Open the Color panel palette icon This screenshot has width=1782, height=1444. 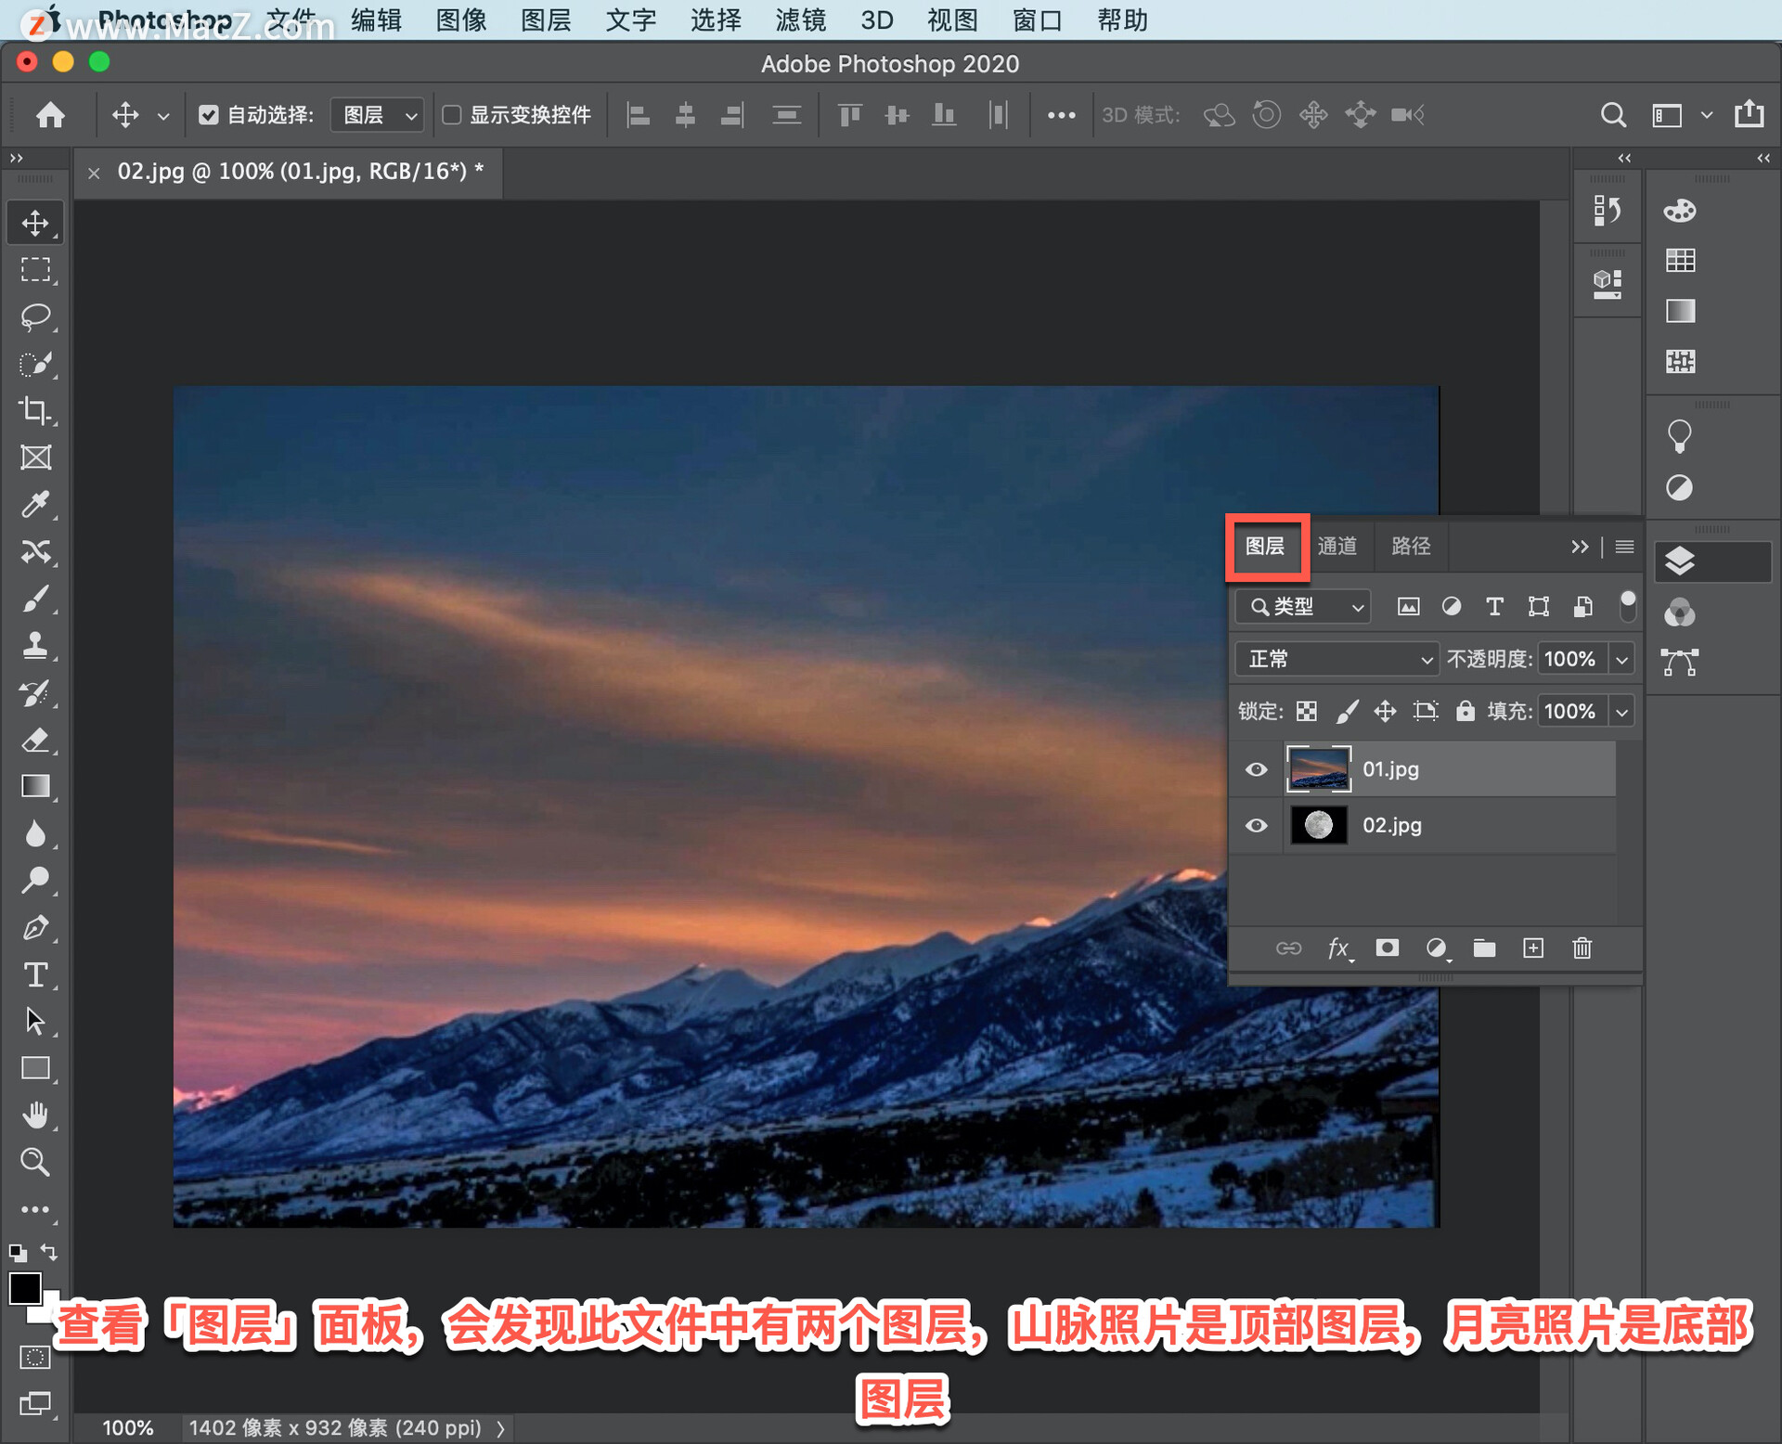[1680, 211]
